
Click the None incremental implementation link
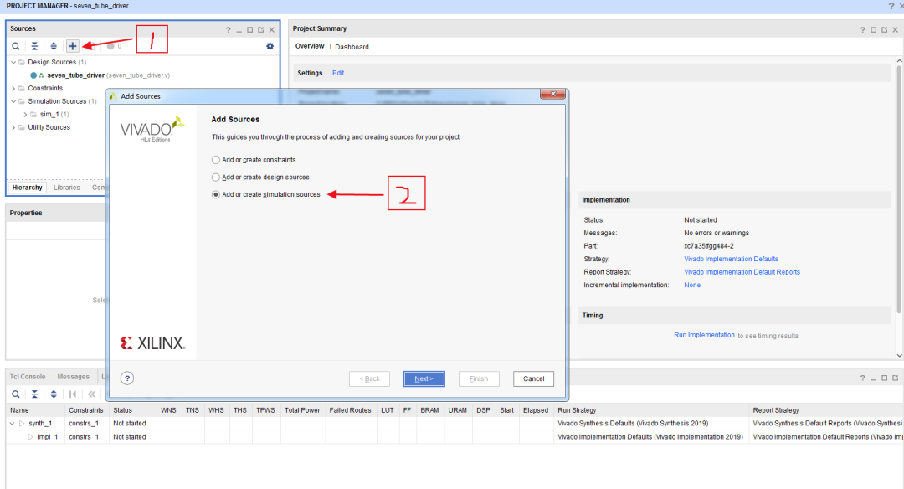692,285
